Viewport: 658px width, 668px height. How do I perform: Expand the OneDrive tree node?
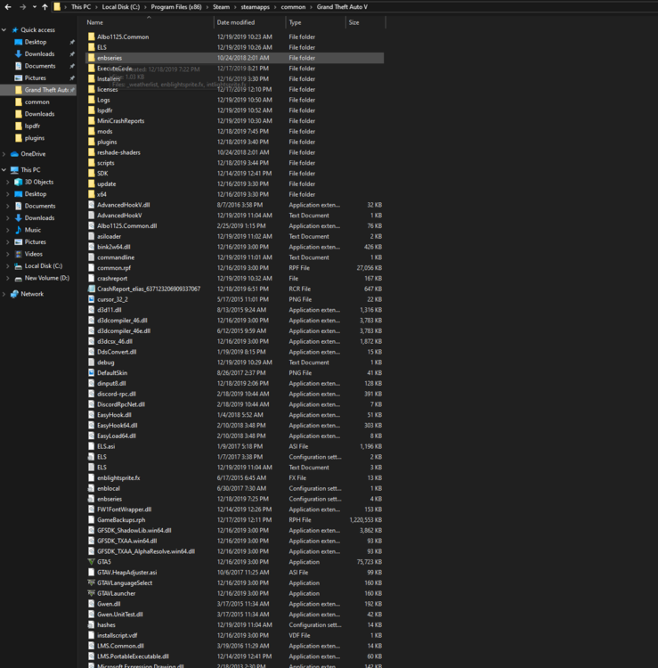[4, 154]
